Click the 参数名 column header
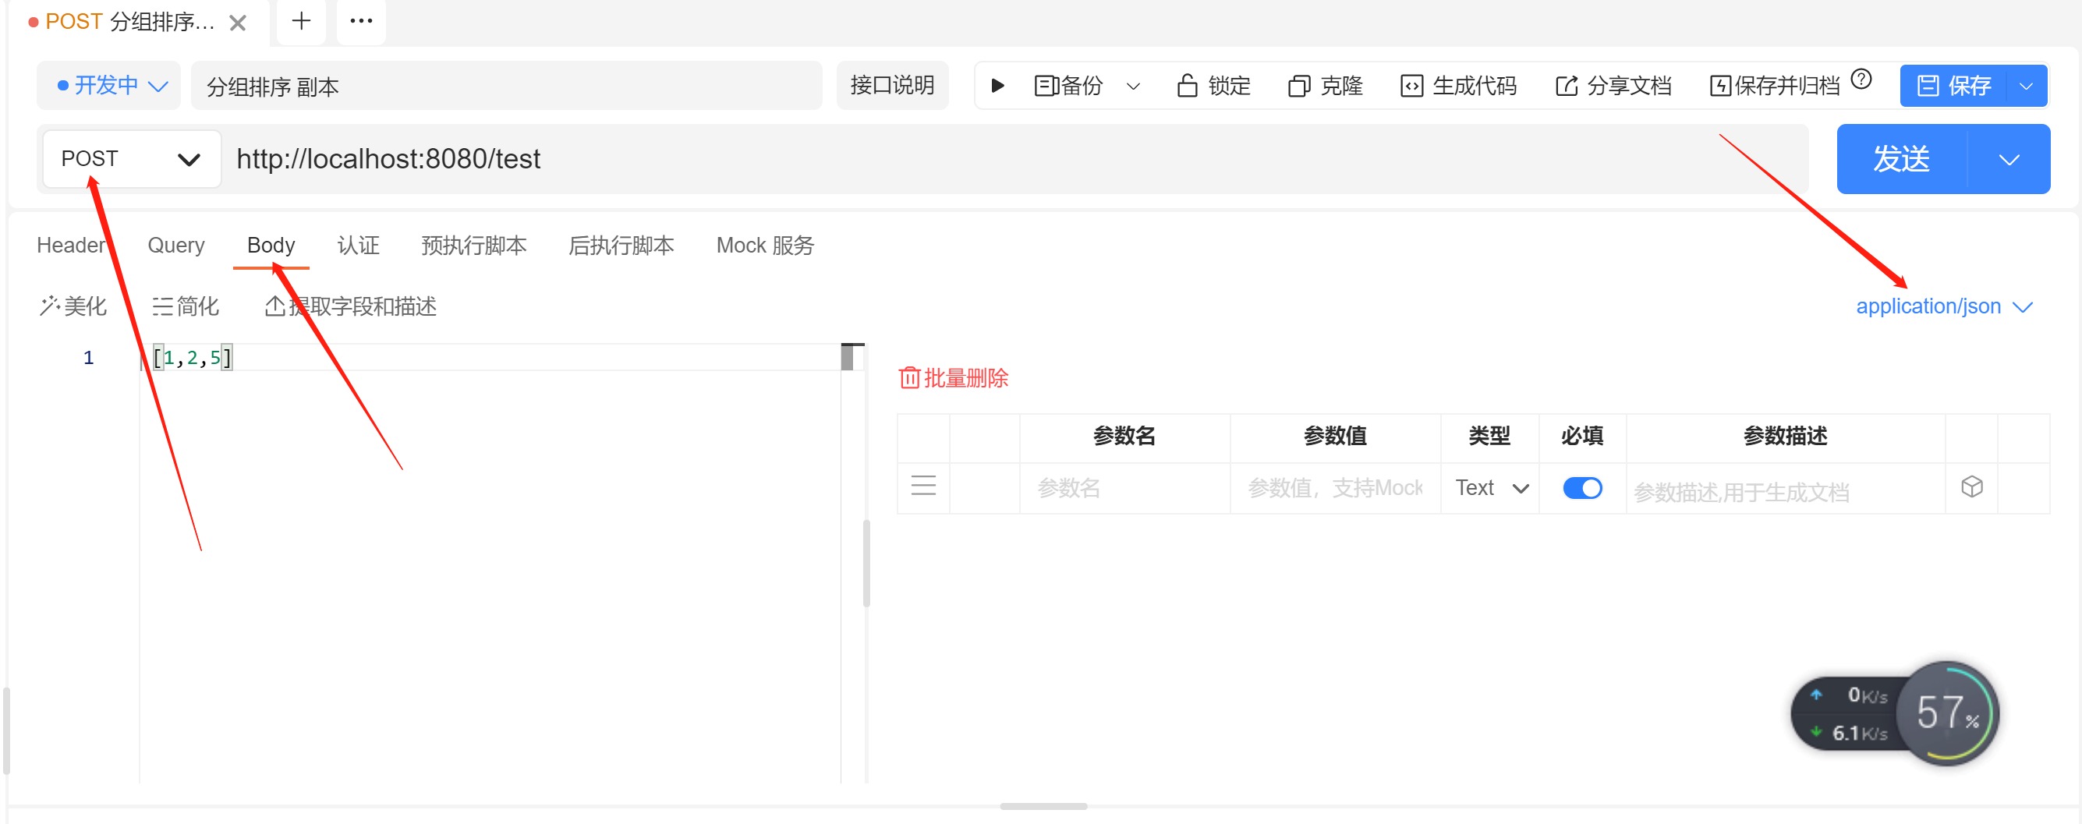This screenshot has height=824, width=2082. coord(1124,437)
